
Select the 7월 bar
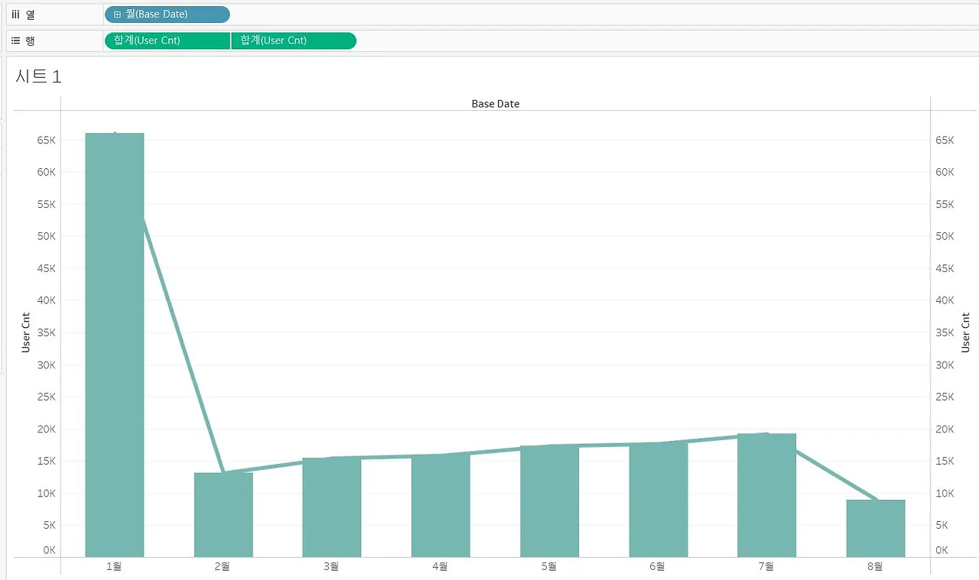pyautogui.click(x=767, y=495)
